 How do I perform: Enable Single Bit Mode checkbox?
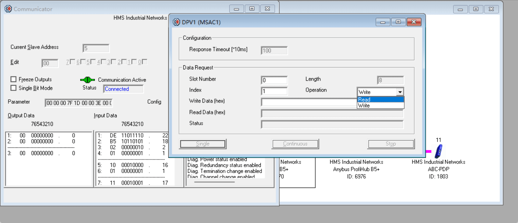point(13,88)
